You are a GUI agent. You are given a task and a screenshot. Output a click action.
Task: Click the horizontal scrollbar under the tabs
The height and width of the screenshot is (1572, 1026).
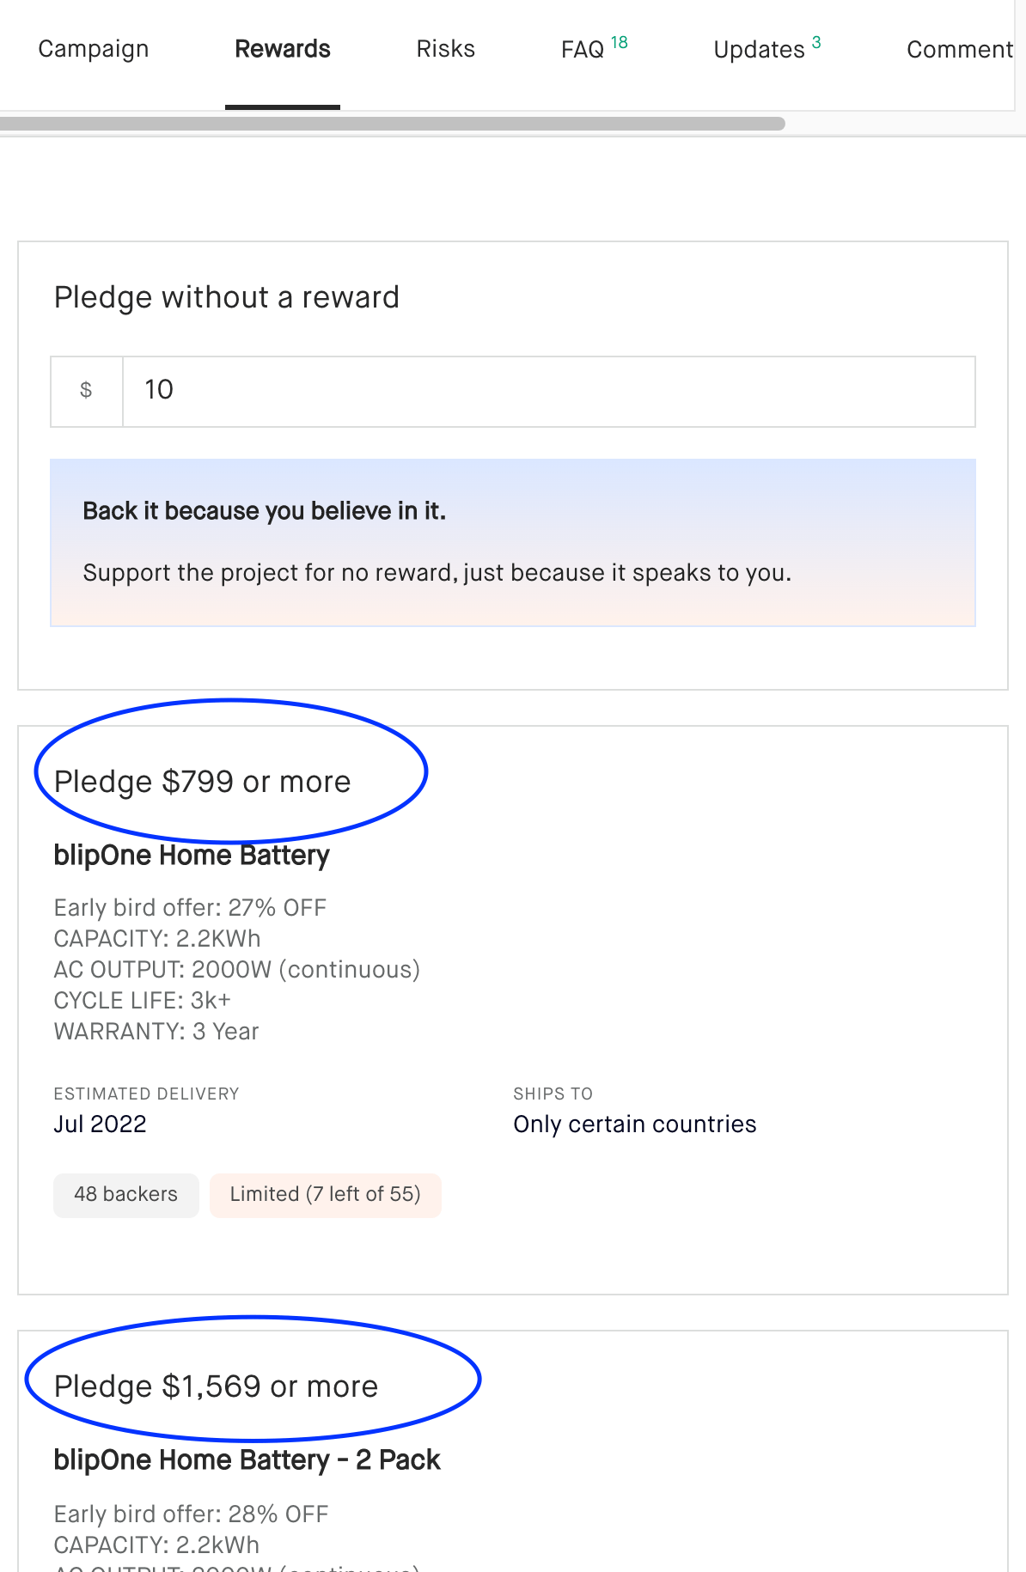[x=392, y=124]
